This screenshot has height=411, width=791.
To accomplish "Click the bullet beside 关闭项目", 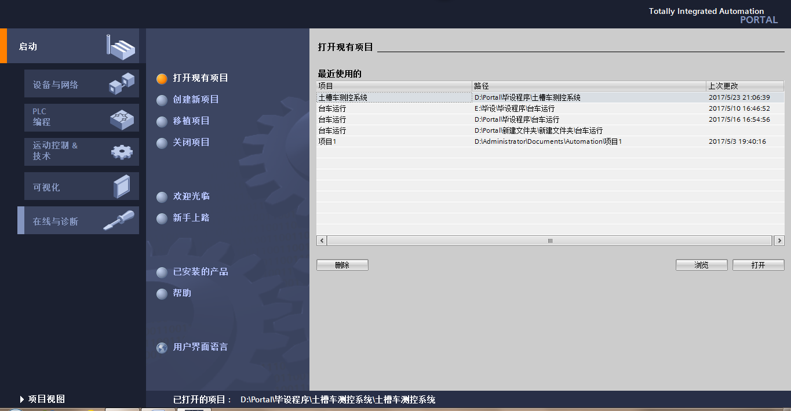I will [162, 143].
